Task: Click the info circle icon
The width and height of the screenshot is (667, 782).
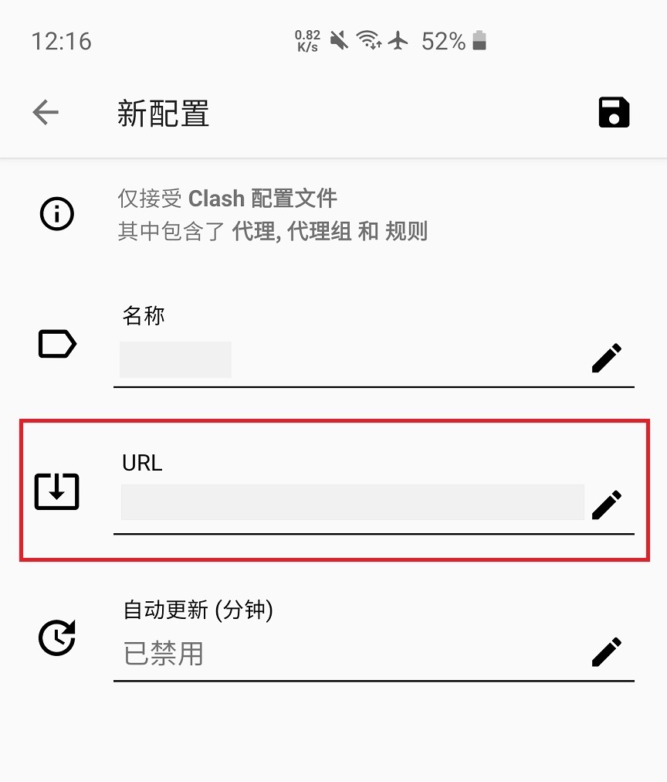Action: (57, 214)
